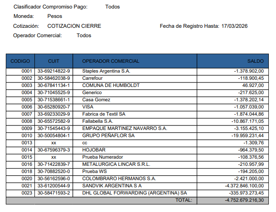Select saldo -19.959.231,44
Screen dimensions: 276x212
tap(248, 136)
